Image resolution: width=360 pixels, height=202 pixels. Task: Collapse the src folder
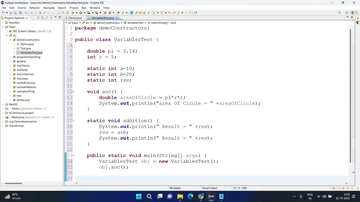click(x=7, y=35)
